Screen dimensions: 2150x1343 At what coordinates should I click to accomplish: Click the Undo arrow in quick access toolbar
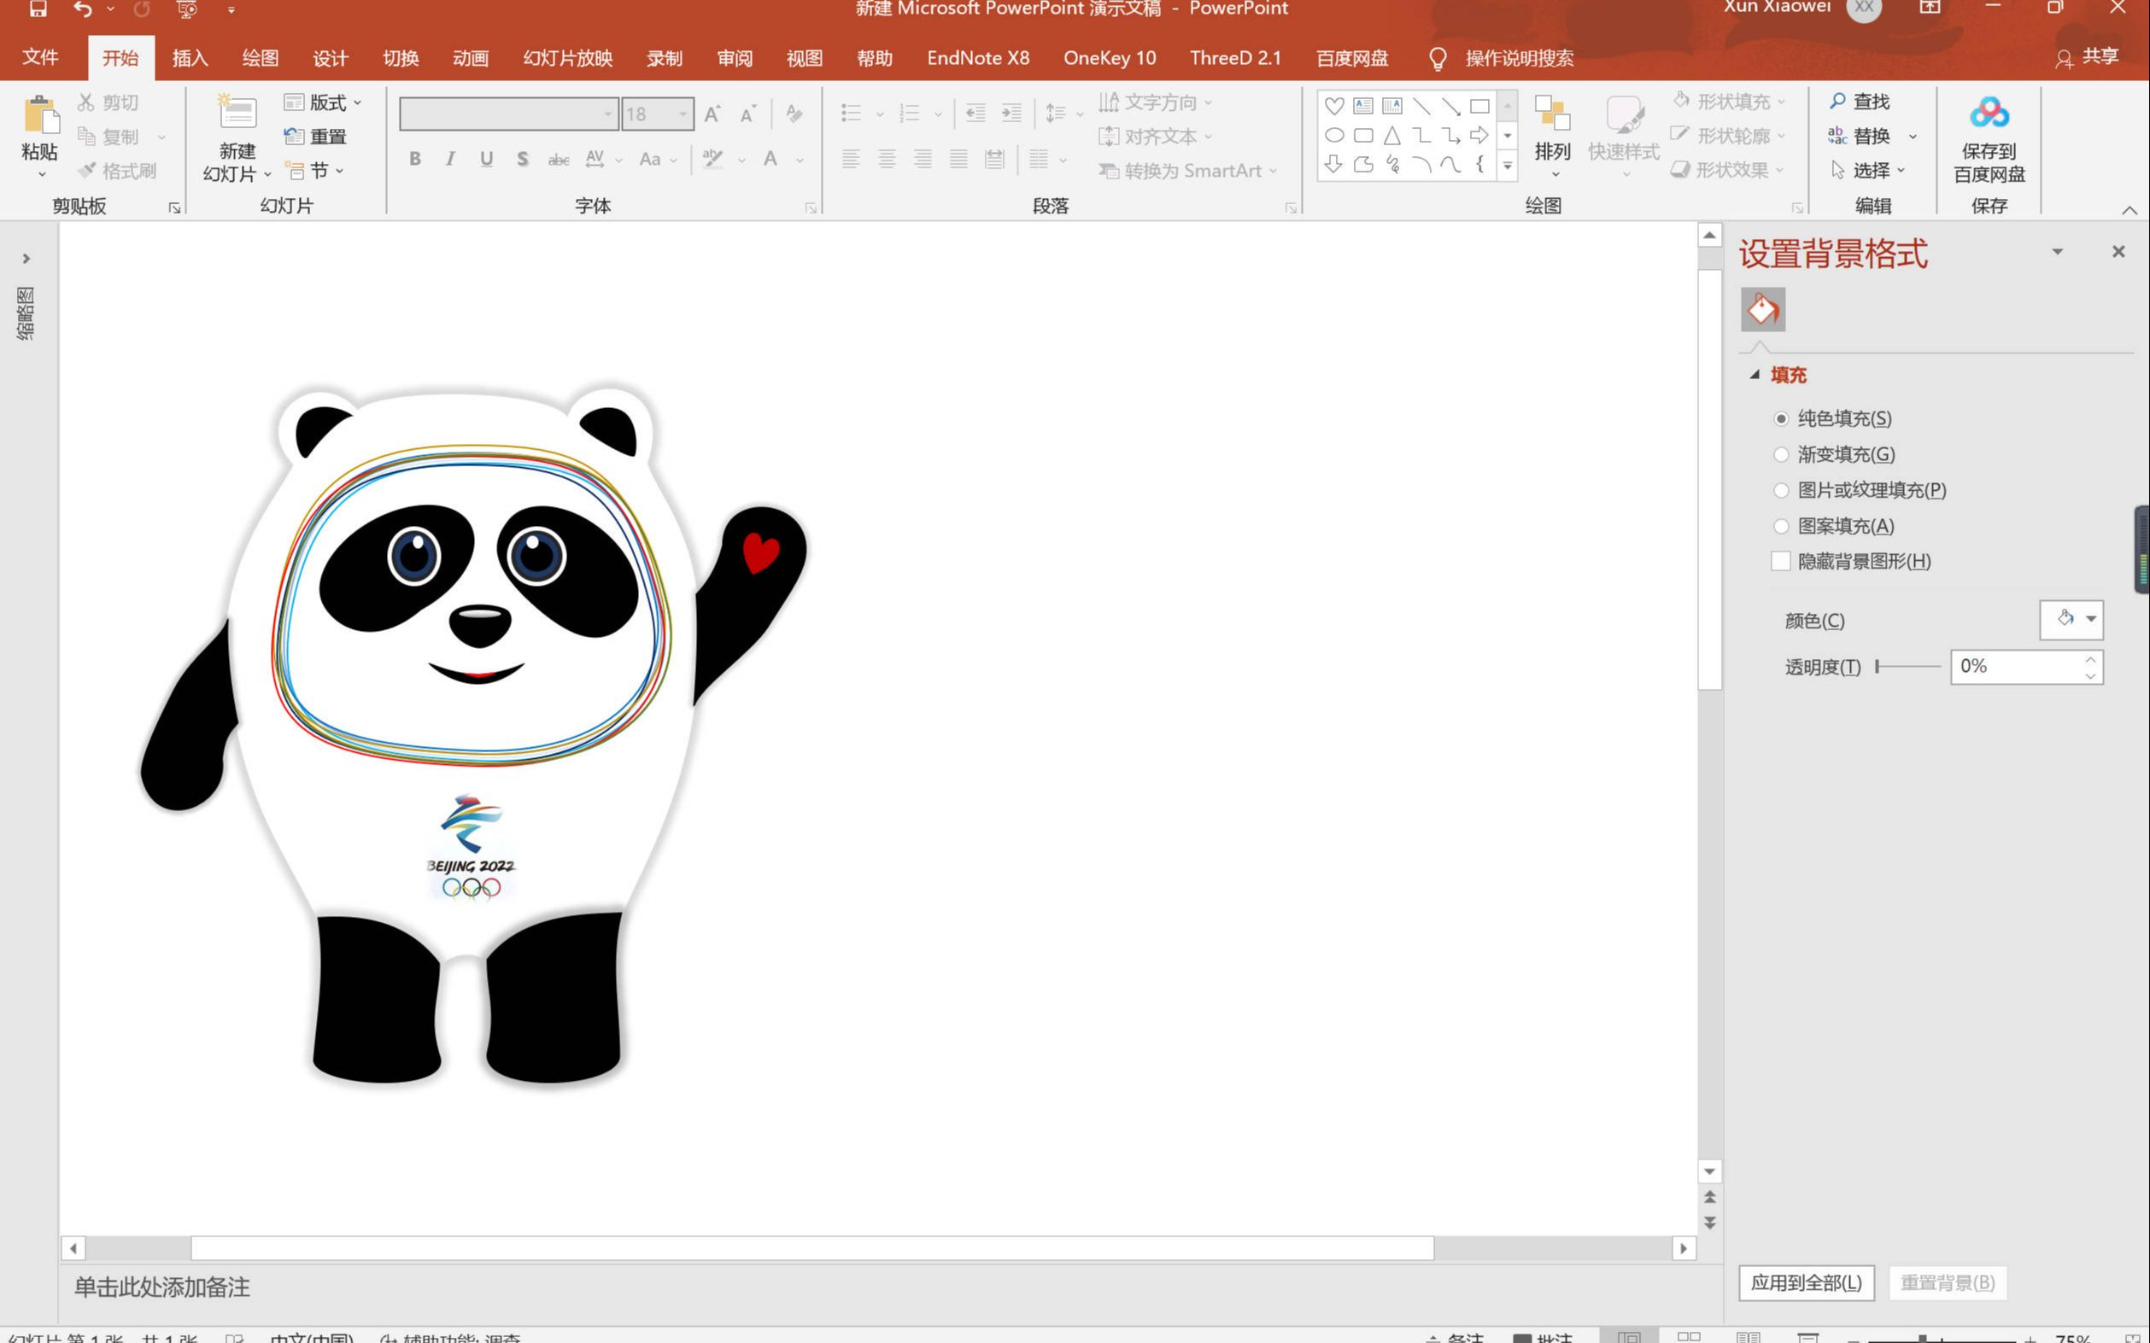[x=83, y=9]
